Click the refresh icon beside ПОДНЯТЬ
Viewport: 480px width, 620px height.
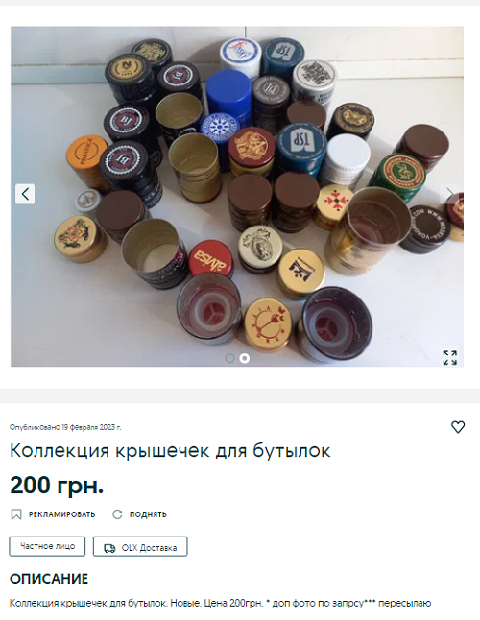[x=117, y=514]
